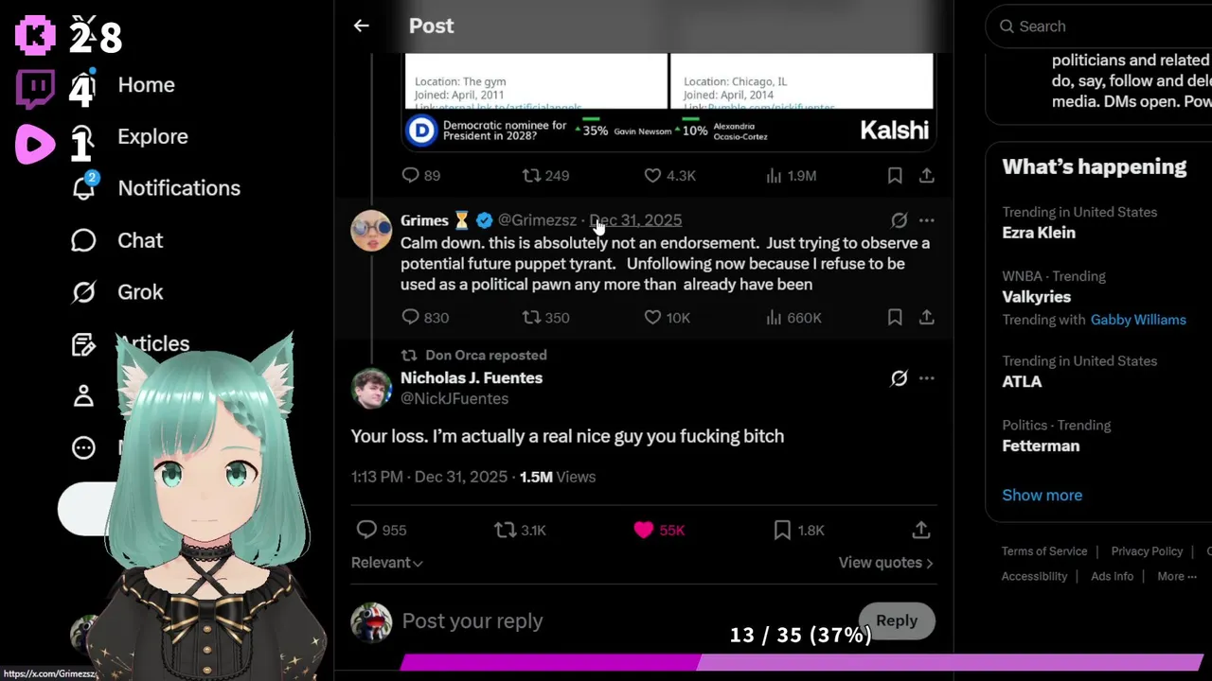Open the Grok icon on Grimes's post
The height and width of the screenshot is (681, 1212).
(x=899, y=220)
